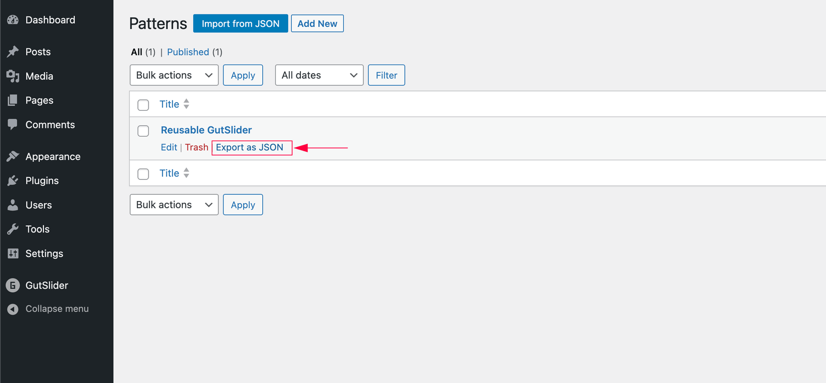
Task: Click the Export as JSON link
Action: (249, 147)
